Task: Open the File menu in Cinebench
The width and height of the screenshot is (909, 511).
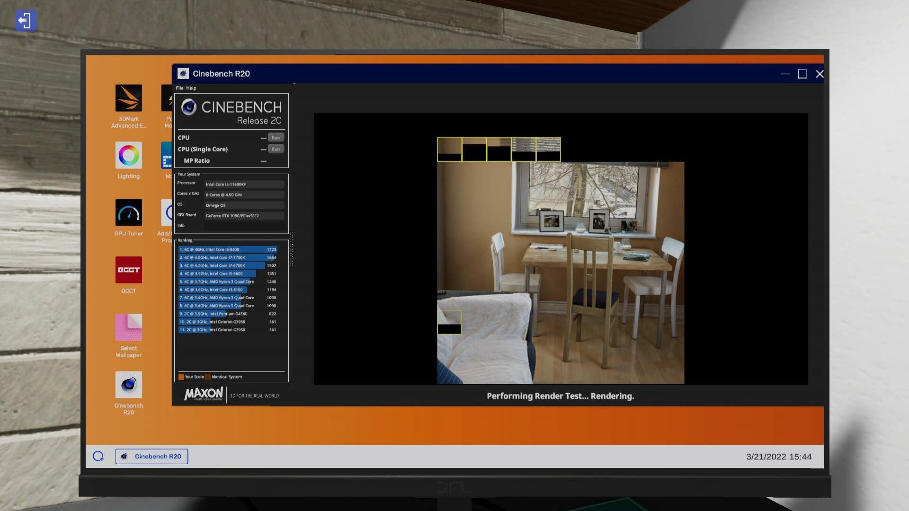Action: (180, 88)
